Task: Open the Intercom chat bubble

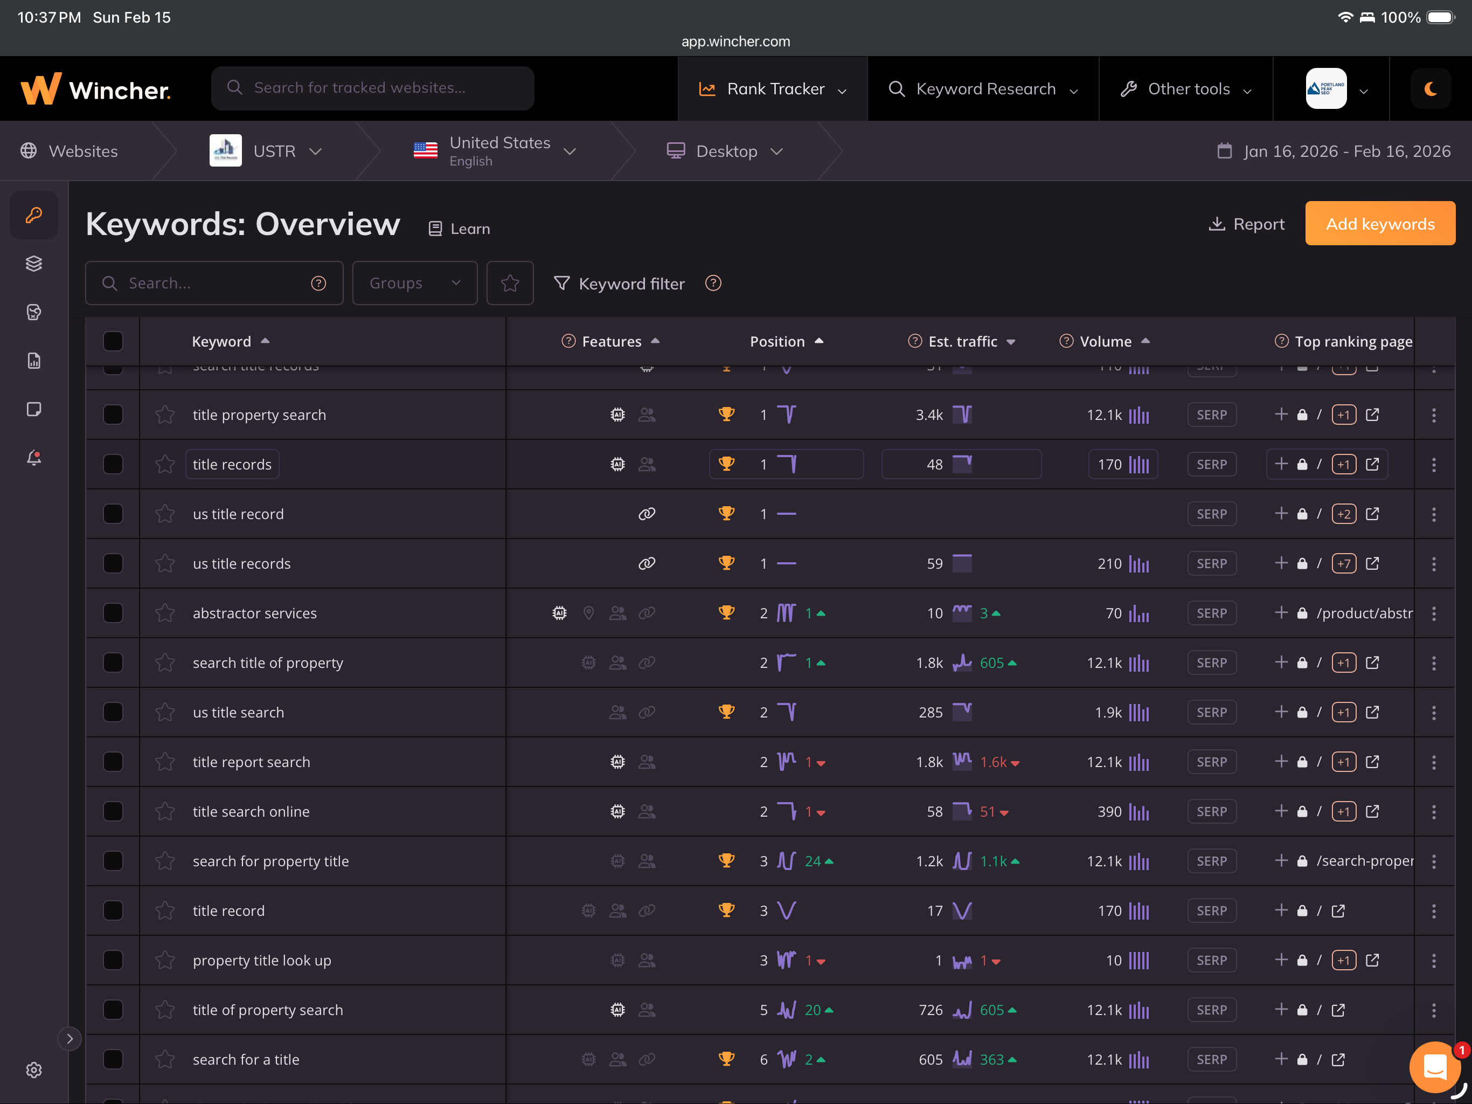Action: tap(1435, 1067)
